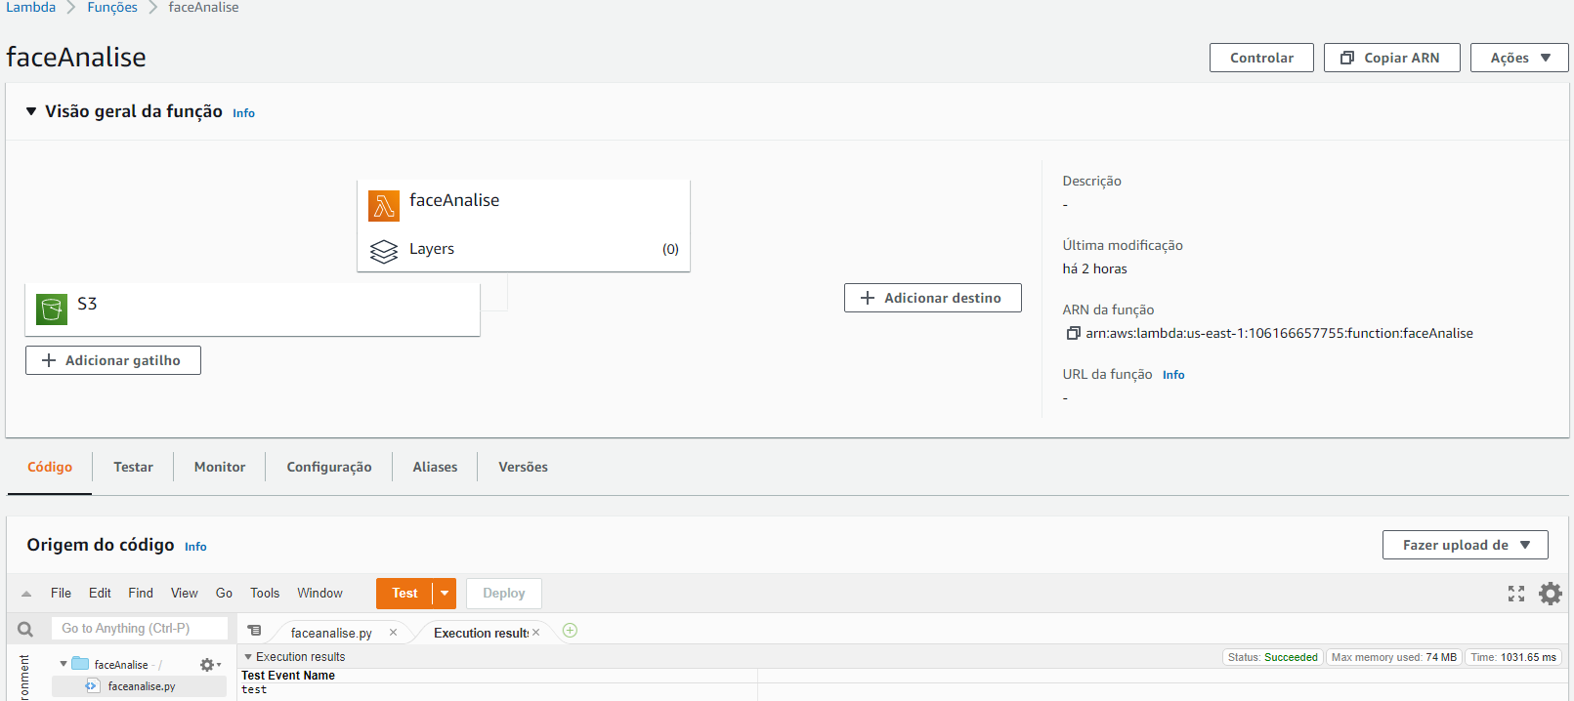Open the Versões tab
The height and width of the screenshot is (701, 1574).
(x=523, y=467)
